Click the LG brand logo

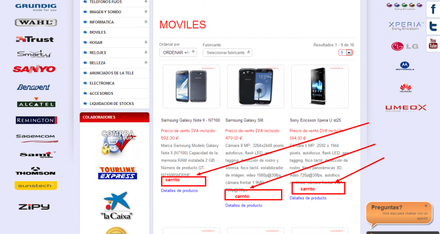click(405, 46)
